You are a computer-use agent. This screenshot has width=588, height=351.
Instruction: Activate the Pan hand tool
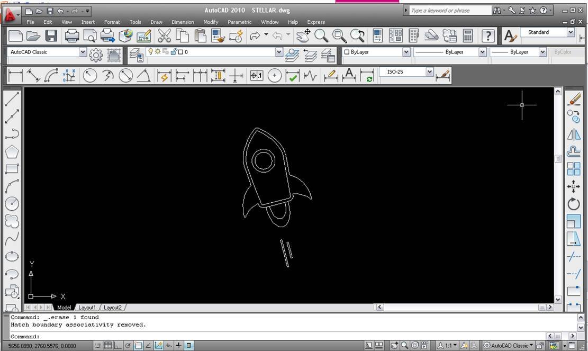coord(303,36)
